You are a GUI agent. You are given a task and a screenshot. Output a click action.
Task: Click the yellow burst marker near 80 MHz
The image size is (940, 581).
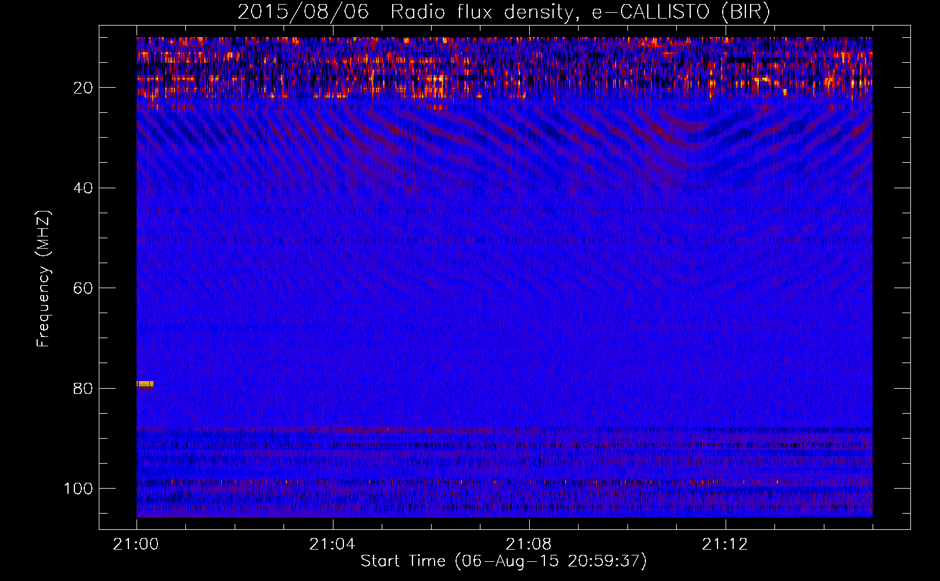coord(145,384)
